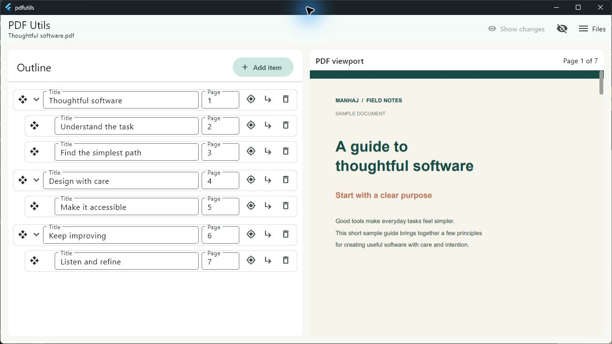Collapse the Thoughtful software outline group
Screen dimensions: 612x344
click(36, 99)
